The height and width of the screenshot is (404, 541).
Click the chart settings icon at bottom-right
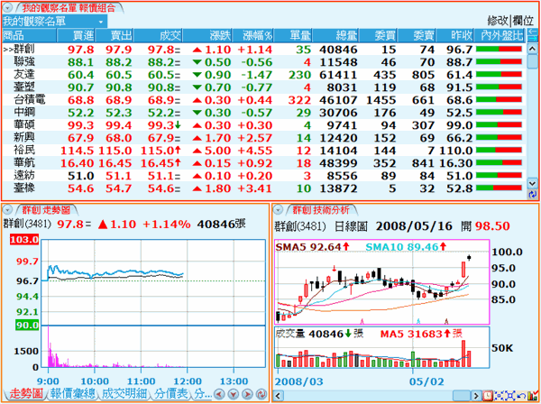click(x=488, y=395)
